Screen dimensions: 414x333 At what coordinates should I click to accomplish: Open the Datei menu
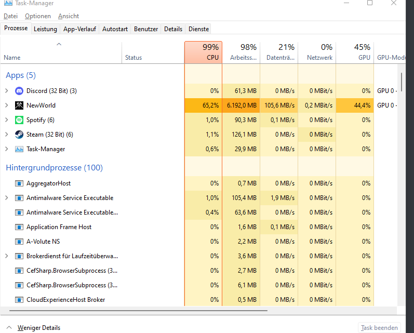tap(10, 16)
